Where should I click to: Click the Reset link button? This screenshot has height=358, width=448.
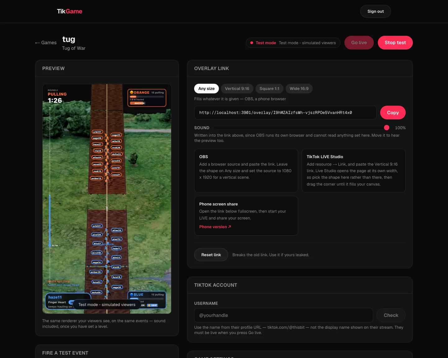[211, 255]
